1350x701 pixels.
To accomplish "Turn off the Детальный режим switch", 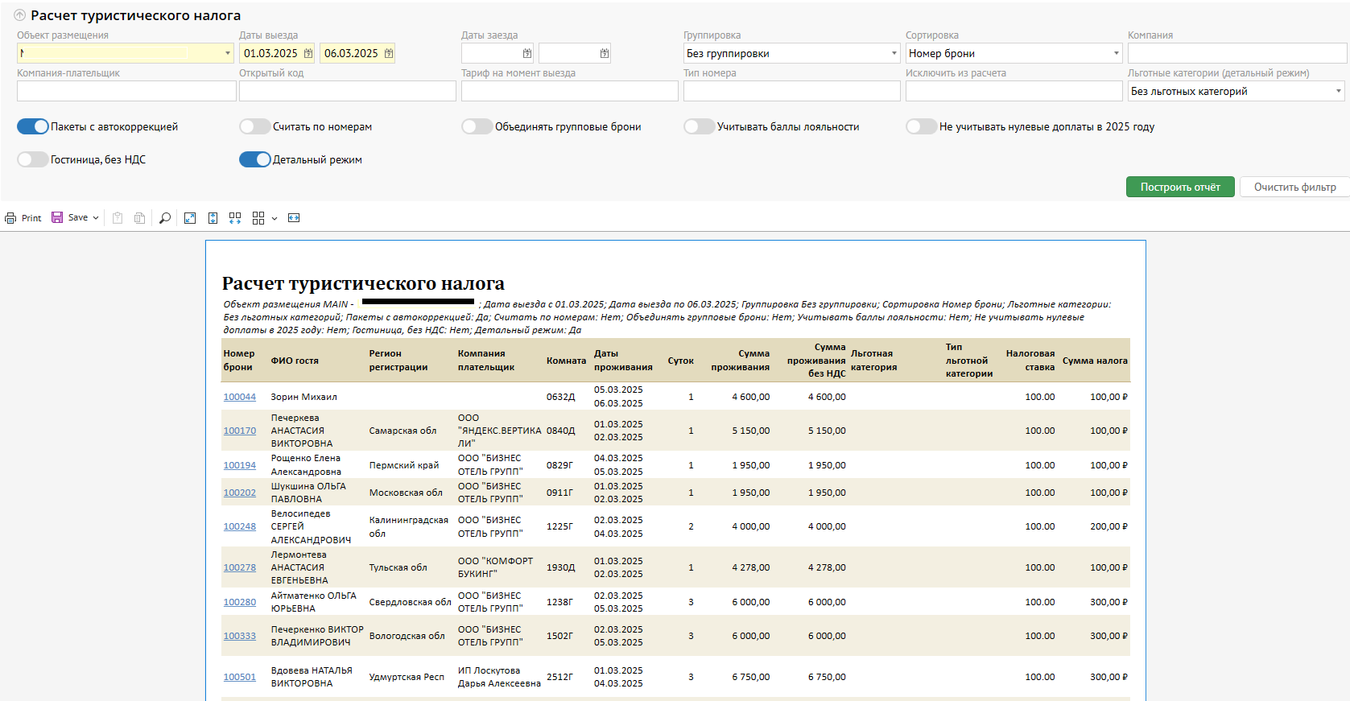I will coord(254,159).
